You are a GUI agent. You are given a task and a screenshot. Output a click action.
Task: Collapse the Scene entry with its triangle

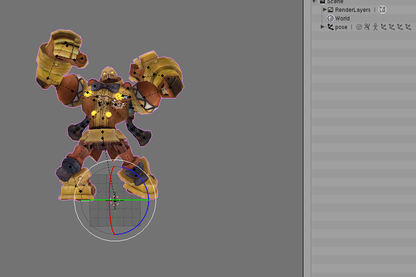314,1
